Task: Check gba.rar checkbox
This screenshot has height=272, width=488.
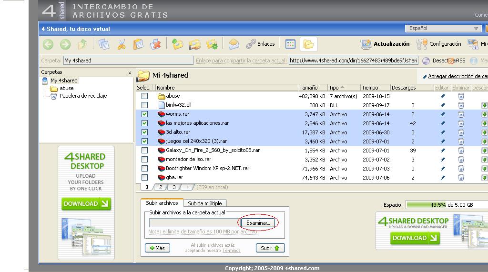Action: click(145, 177)
